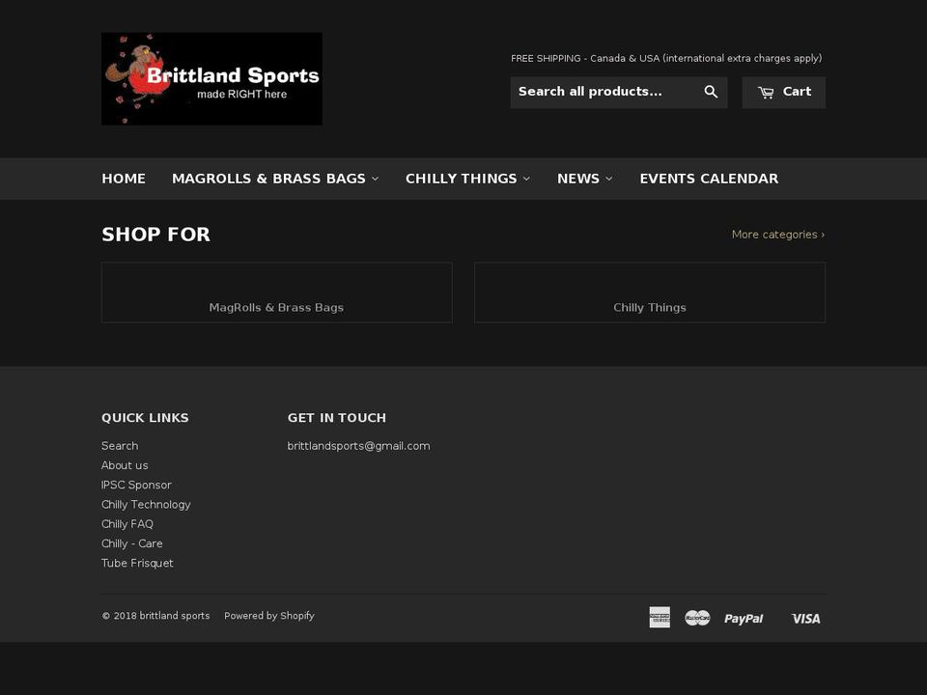
Task: Follow the More categories link
Action: tap(778, 235)
